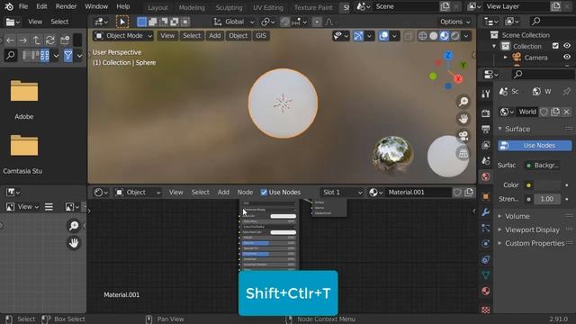The height and width of the screenshot is (324, 576).
Task: Expand Custom Properties panel
Action: coord(535,243)
